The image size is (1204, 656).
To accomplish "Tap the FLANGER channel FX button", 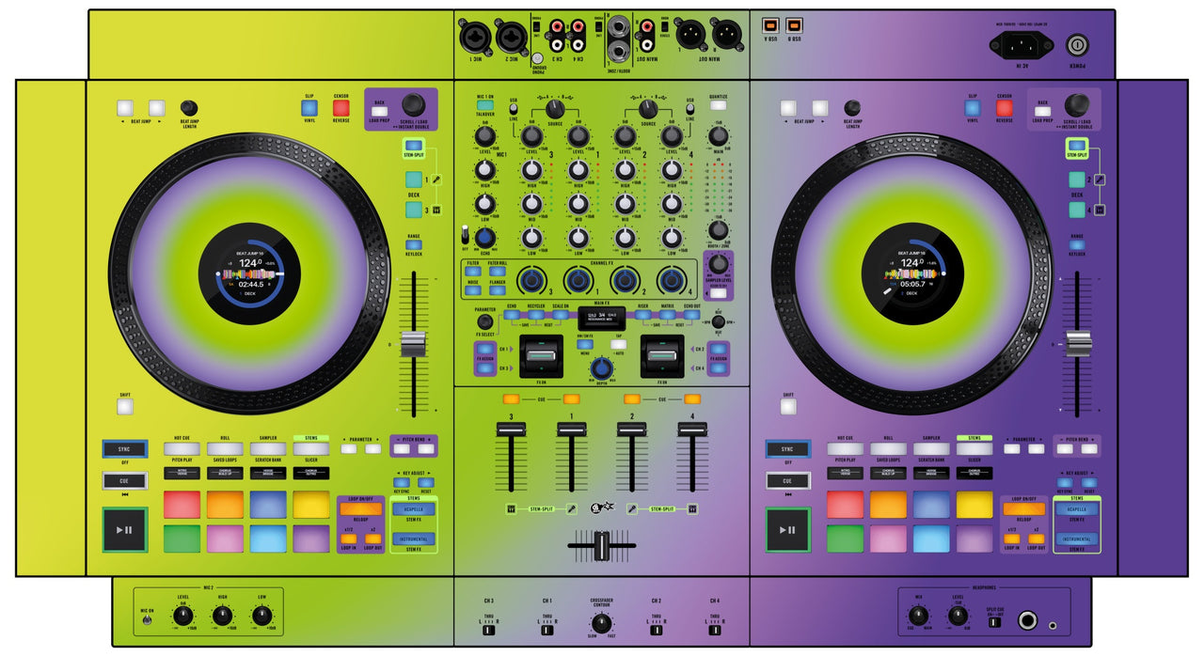I will point(499,290).
